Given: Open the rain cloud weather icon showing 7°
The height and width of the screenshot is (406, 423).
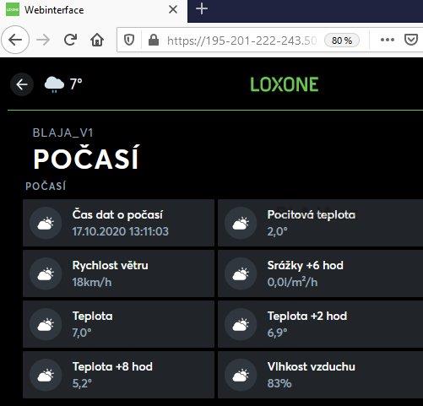Looking at the screenshot, I should pyautogui.click(x=54, y=84).
